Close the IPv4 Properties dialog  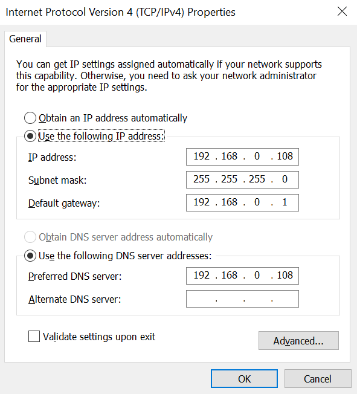pyautogui.click(x=342, y=11)
